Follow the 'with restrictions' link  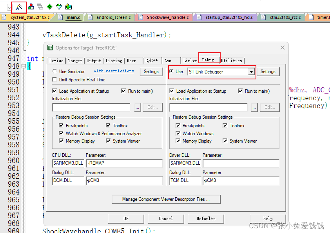click(x=114, y=71)
